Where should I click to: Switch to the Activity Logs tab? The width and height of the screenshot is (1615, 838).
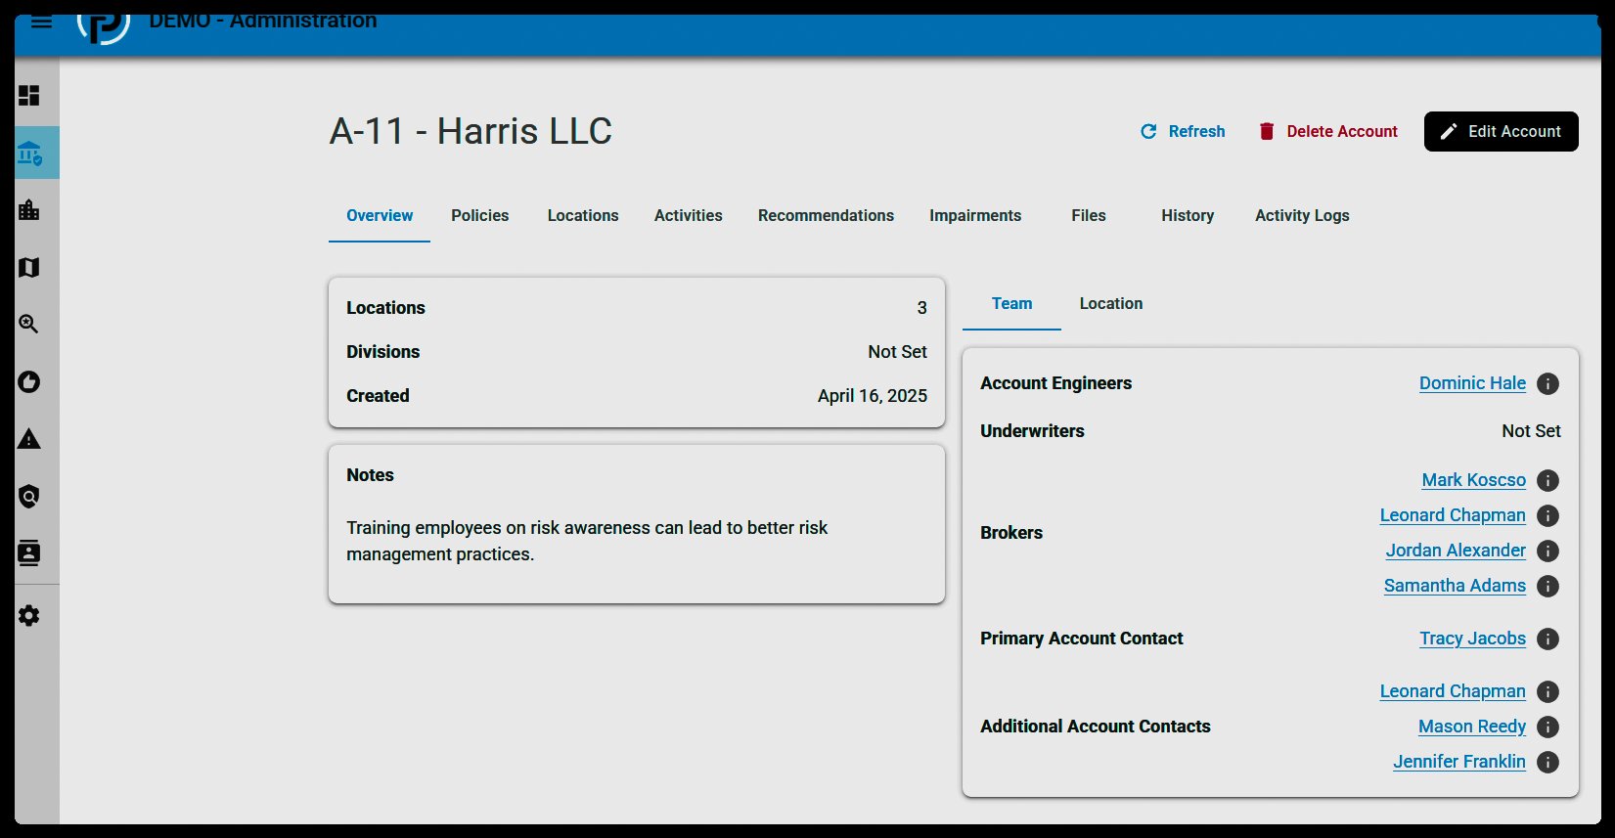(x=1302, y=215)
